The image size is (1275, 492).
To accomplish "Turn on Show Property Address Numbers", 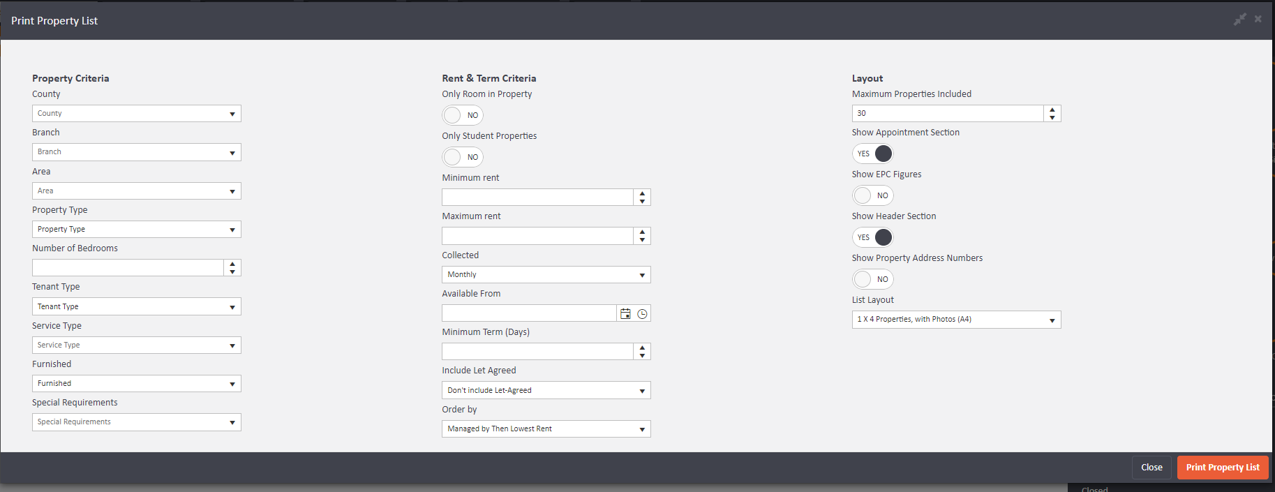I will click(x=872, y=279).
